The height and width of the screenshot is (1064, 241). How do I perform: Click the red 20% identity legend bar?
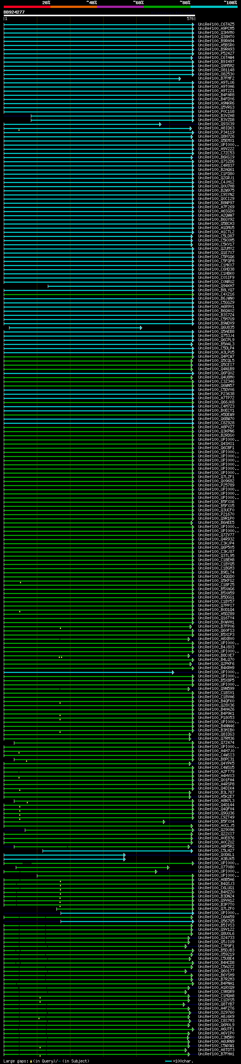(27, 7)
